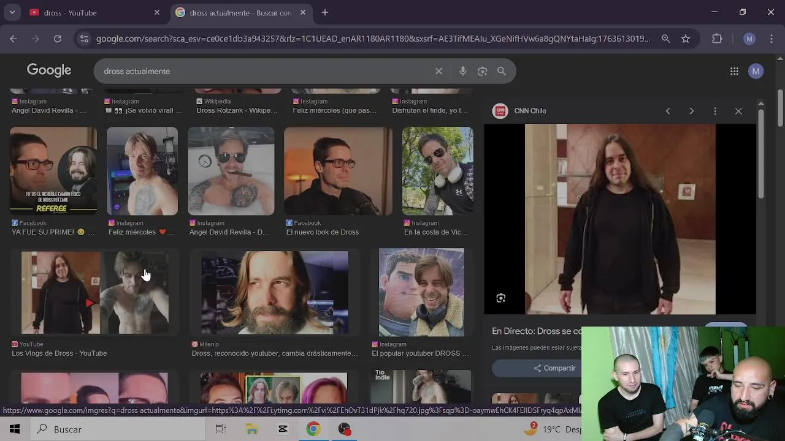Clear the search query text

coord(438,71)
